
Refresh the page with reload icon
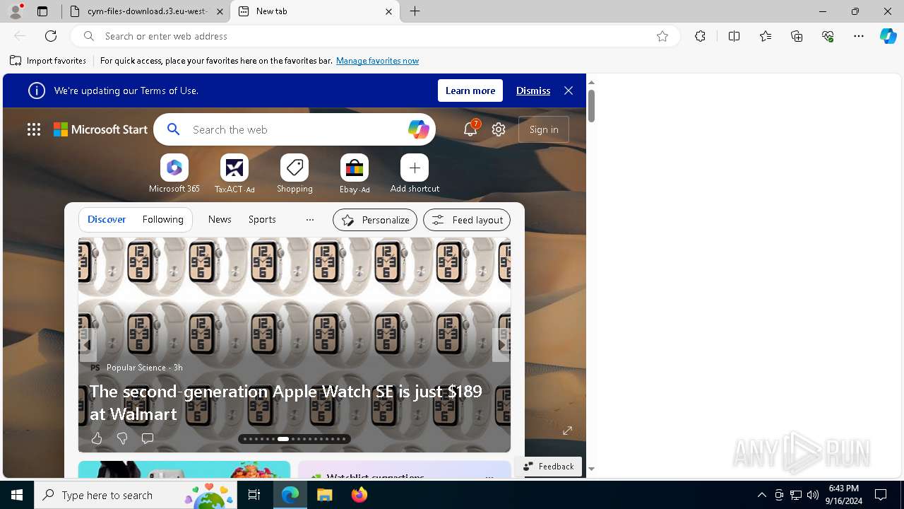coord(51,36)
